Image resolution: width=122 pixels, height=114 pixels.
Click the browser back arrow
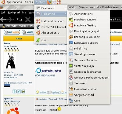[x=3, y=19]
